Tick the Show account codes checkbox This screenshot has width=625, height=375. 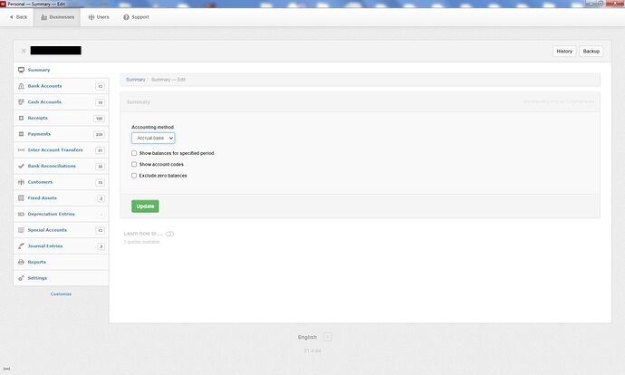134,164
